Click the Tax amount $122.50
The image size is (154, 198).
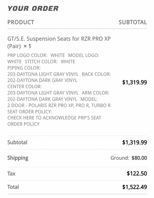point(137,173)
